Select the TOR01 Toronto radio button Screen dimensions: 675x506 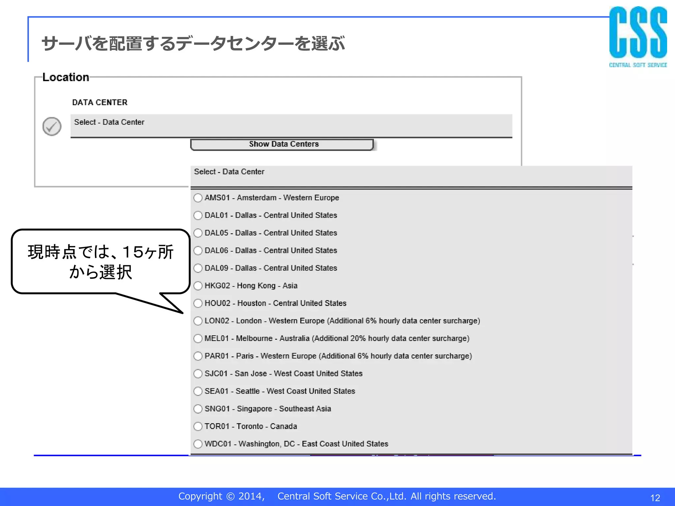198,426
